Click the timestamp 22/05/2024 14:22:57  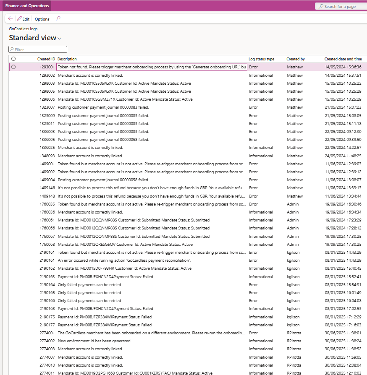pyautogui.click(x=343, y=148)
